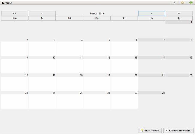This screenshot has height=135, width=195.
Task: Click the Neuer Termin button
Action: pyautogui.click(x=150, y=130)
